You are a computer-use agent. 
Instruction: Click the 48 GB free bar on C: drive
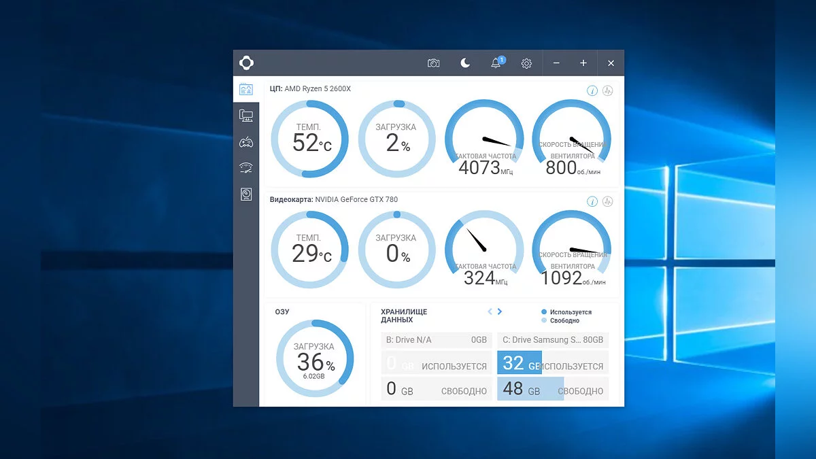point(530,389)
